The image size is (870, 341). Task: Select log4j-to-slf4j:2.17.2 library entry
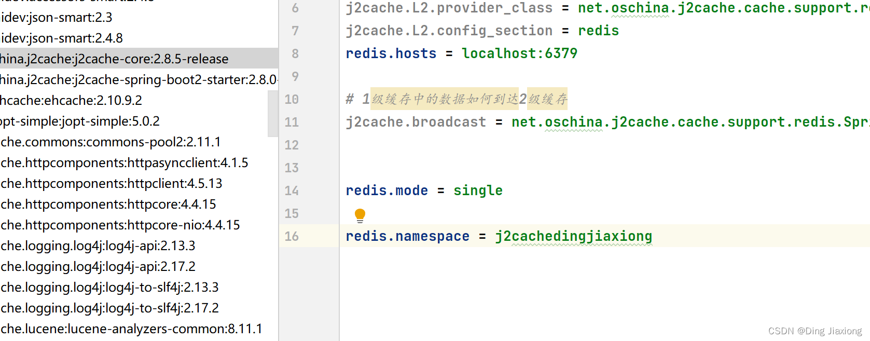pyautogui.click(x=139, y=308)
